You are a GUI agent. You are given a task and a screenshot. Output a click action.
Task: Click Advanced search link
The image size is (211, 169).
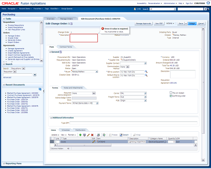tap(7, 77)
